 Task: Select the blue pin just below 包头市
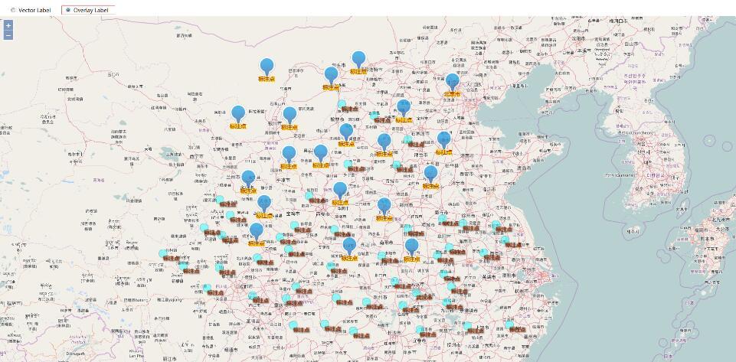(x=331, y=75)
